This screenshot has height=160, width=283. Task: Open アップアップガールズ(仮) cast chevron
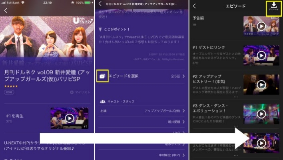tap(183, 111)
